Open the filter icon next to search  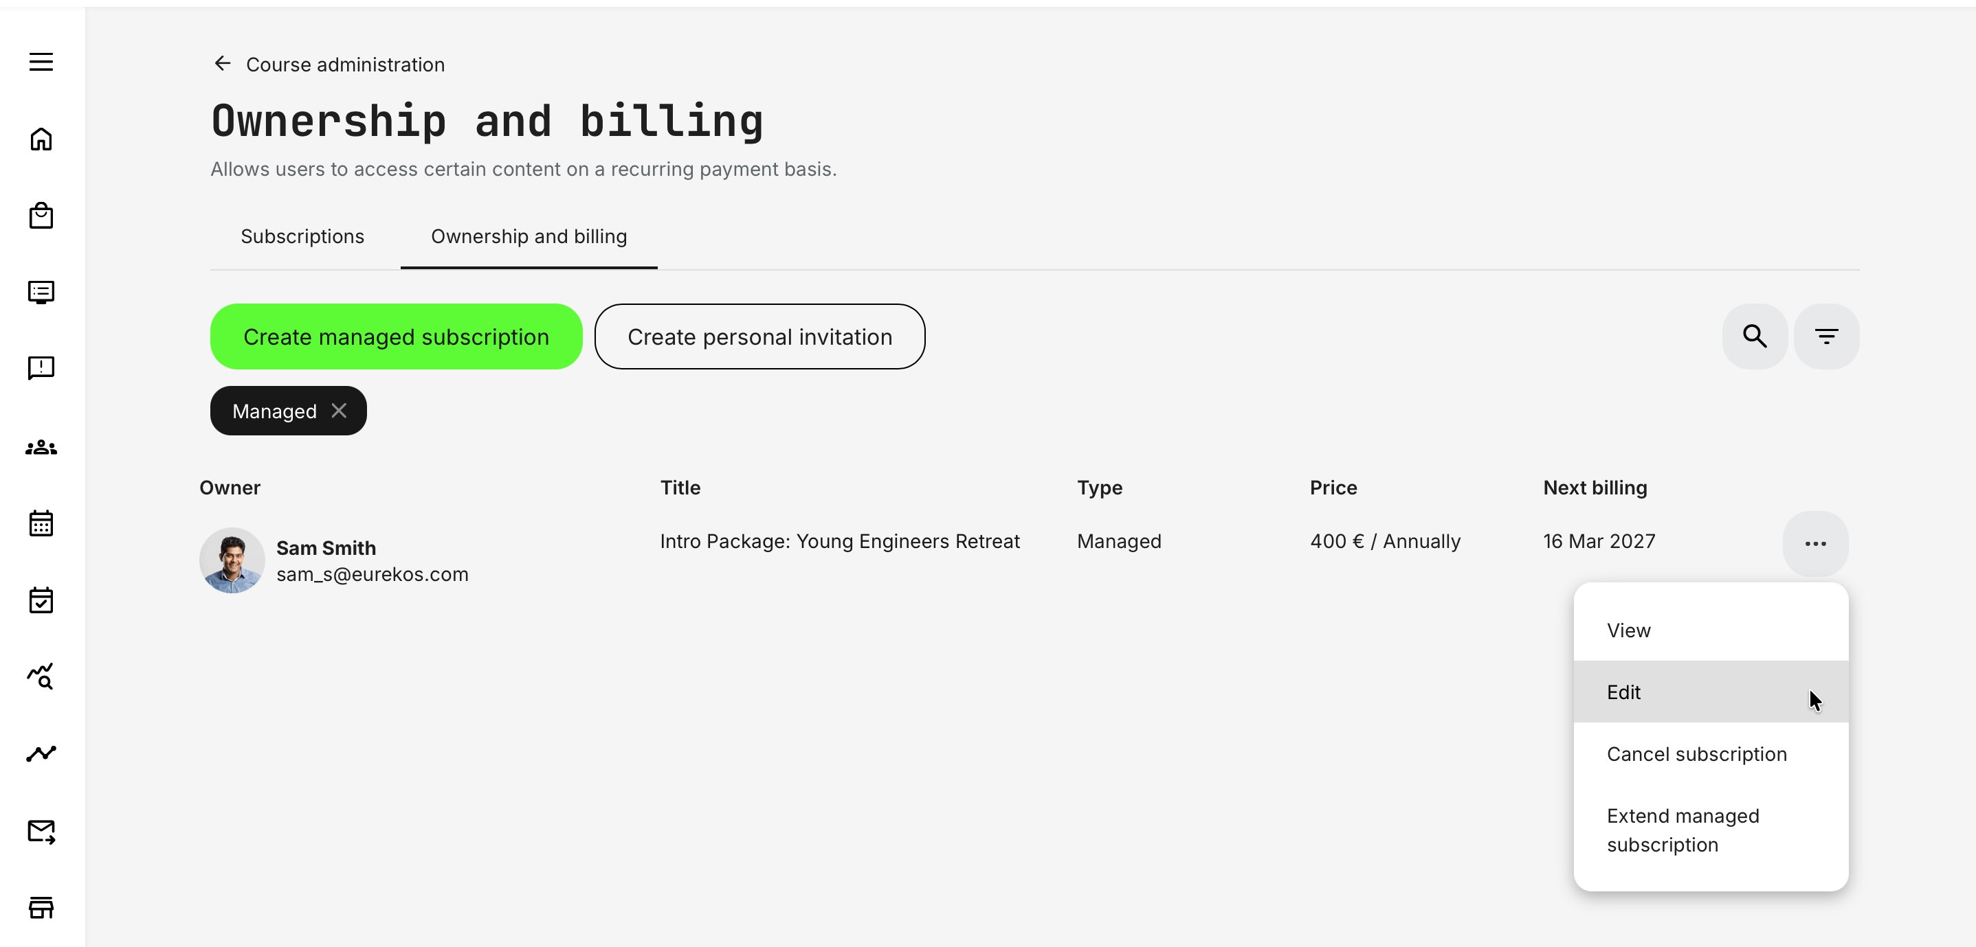pyautogui.click(x=1826, y=336)
